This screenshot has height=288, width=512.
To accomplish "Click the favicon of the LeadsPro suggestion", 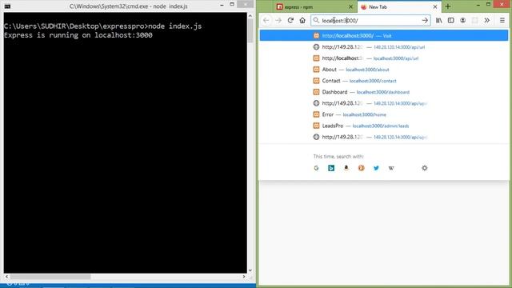I will pos(316,126).
